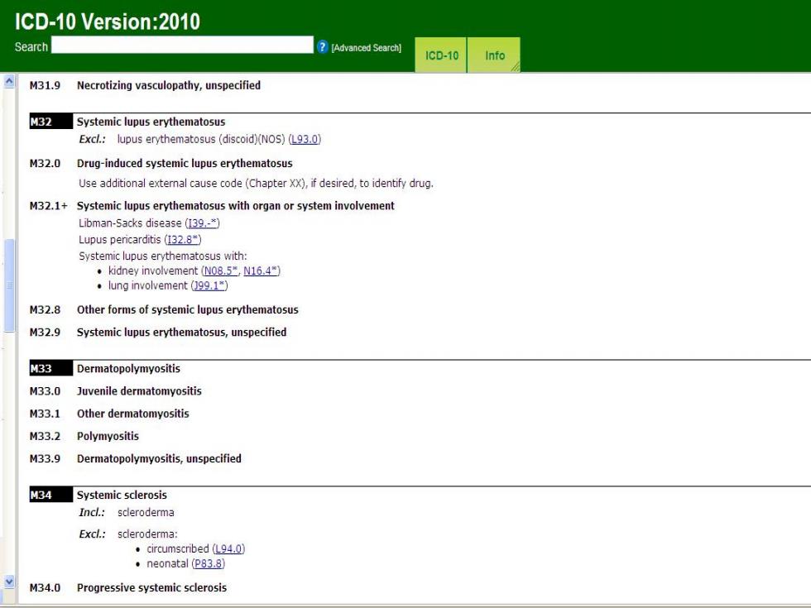This screenshot has height=608, width=811.
Task: Click the M31.9 code label
Action: 45,85
